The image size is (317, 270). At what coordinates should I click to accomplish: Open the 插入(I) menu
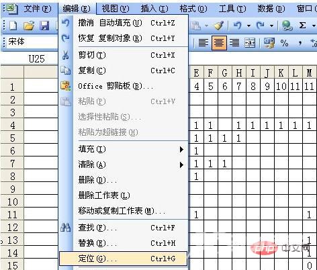154,9
